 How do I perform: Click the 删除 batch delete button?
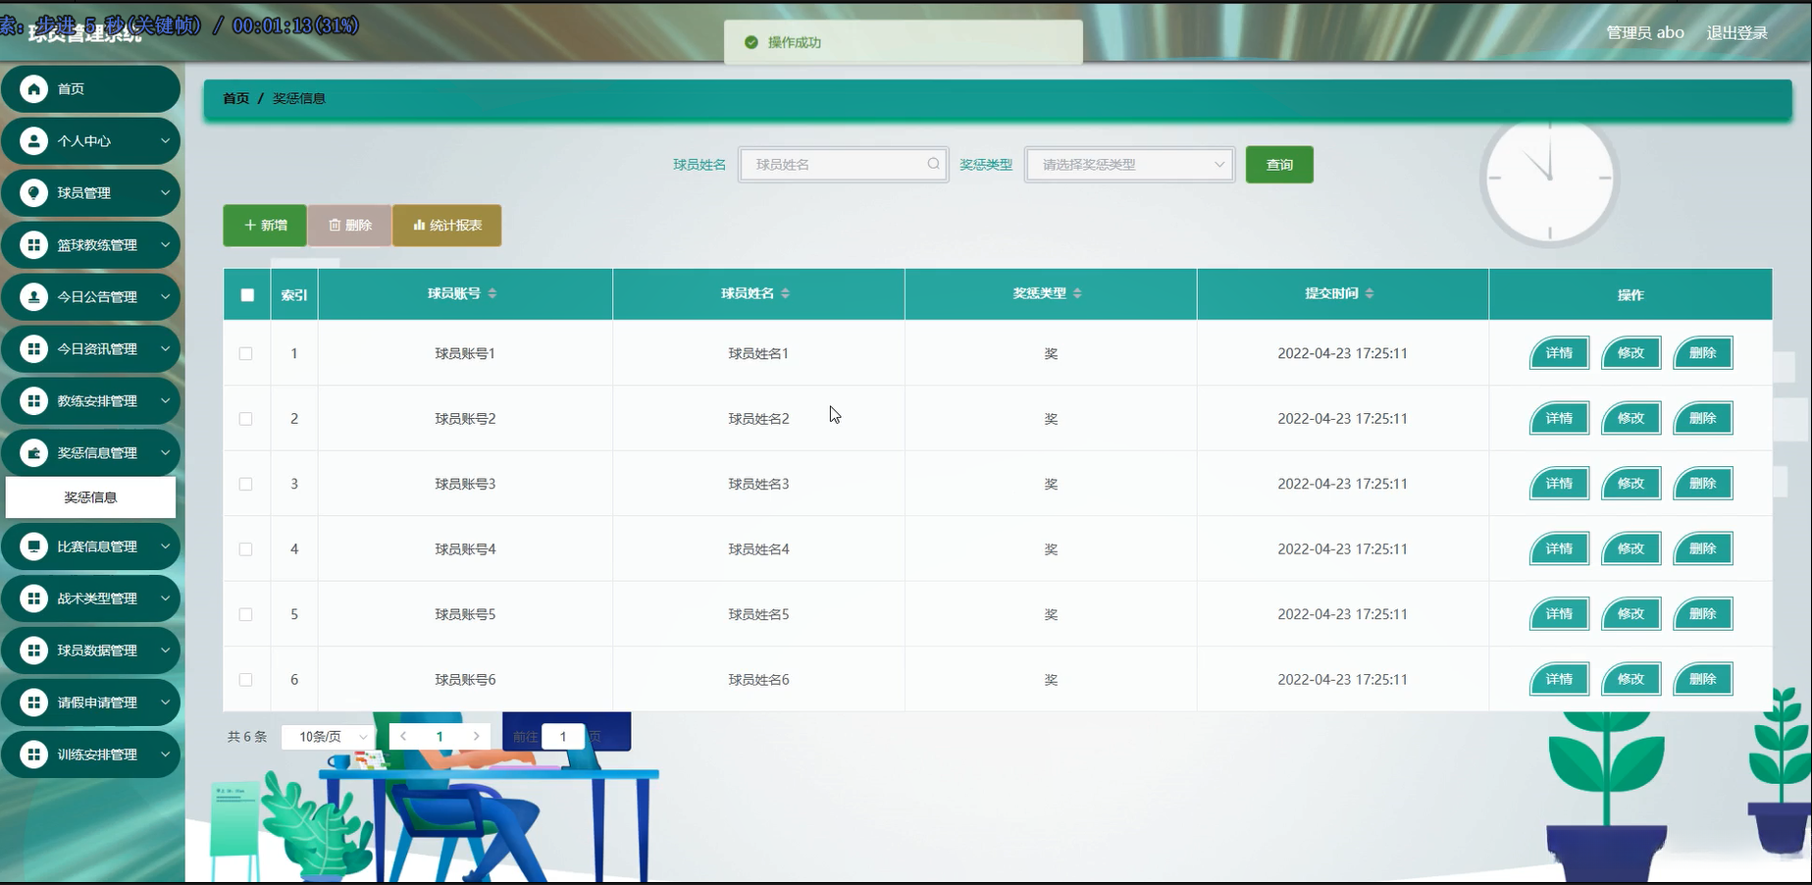point(350,226)
